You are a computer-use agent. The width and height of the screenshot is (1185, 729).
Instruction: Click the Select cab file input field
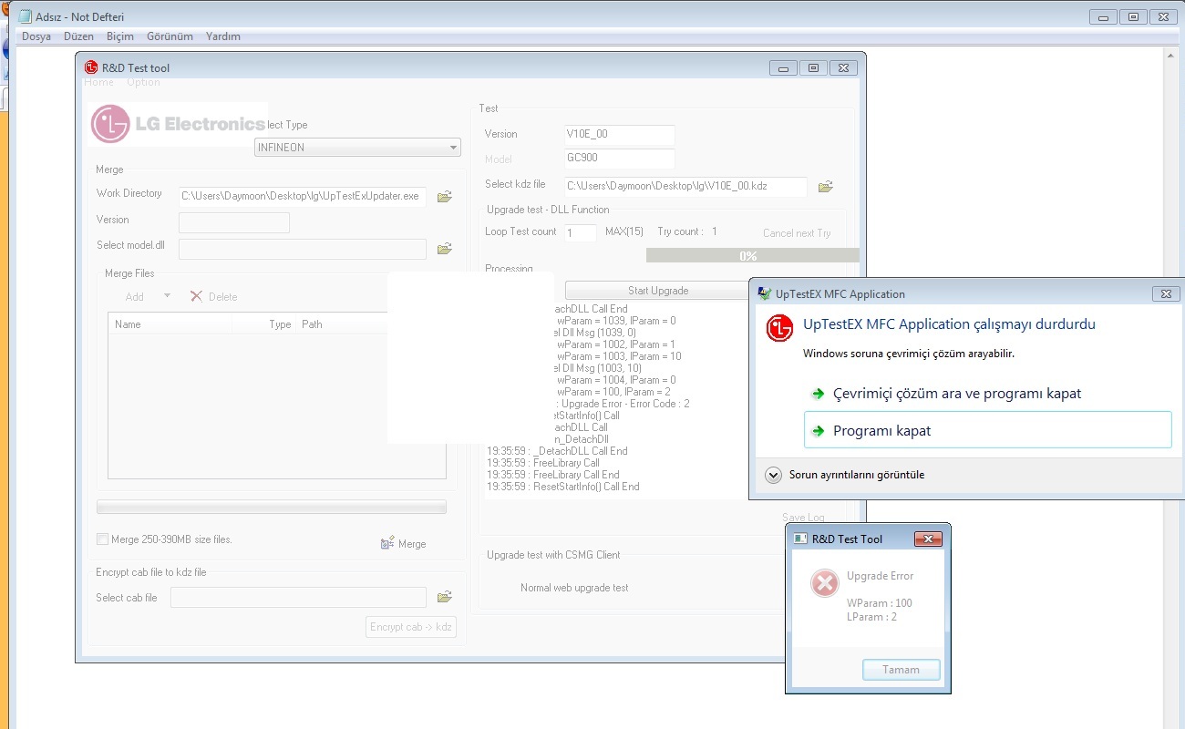(298, 598)
